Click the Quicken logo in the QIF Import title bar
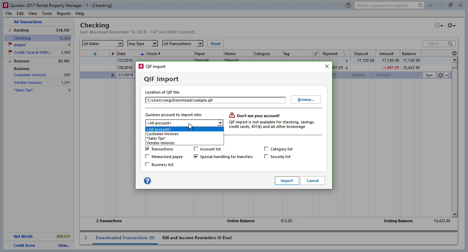The height and width of the screenshot is (252, 468). click(141, 66)
